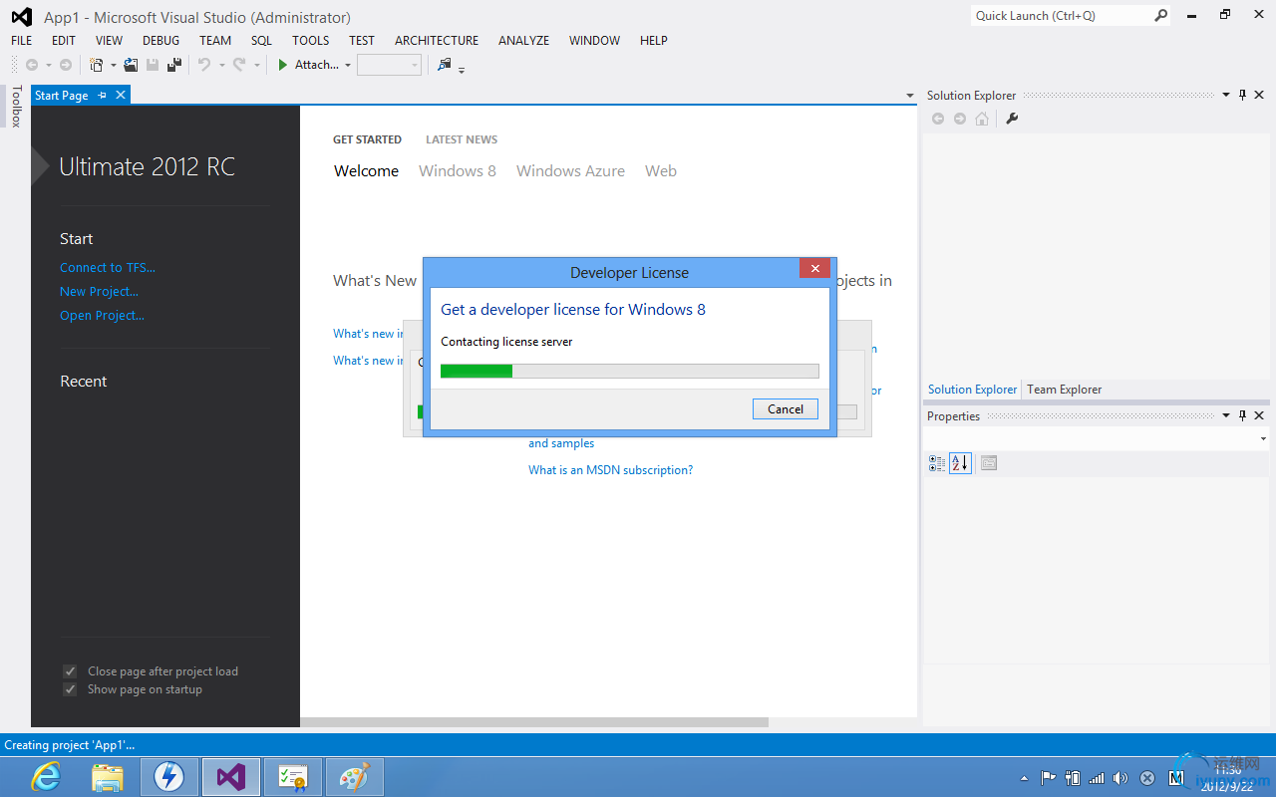The height and width of the screenshot is (797, 1276).
Task: Click the New Project toolbar icon
Action: pyautogui.click(x=97, y=65)
